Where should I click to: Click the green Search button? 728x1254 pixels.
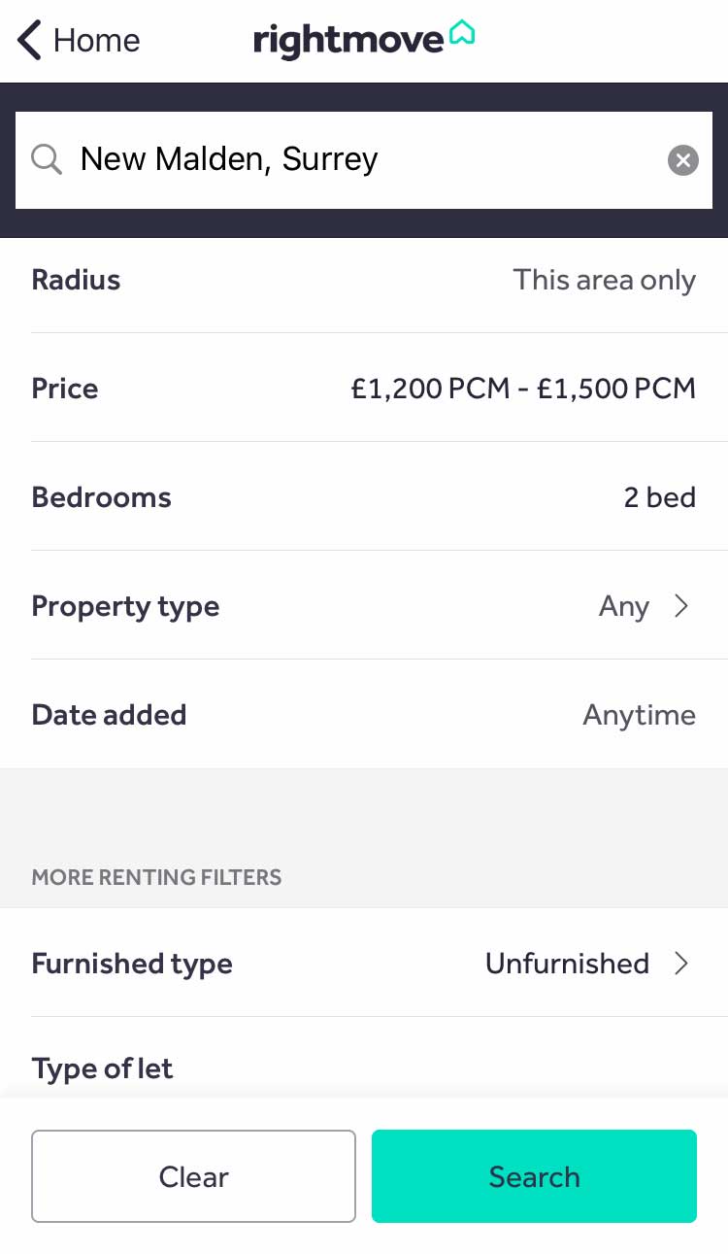(x=534, y=1176)
